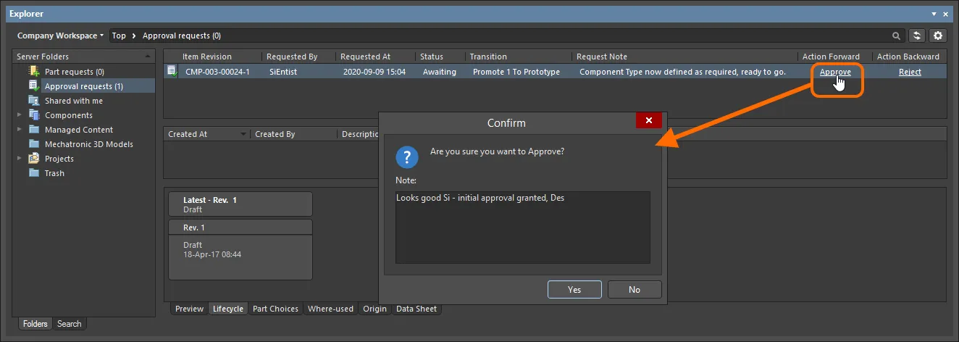Click the Draft 18-Apr-17 08:44 entry
The height and width of the screenshot is (342, 959).
tap(240, 257)
